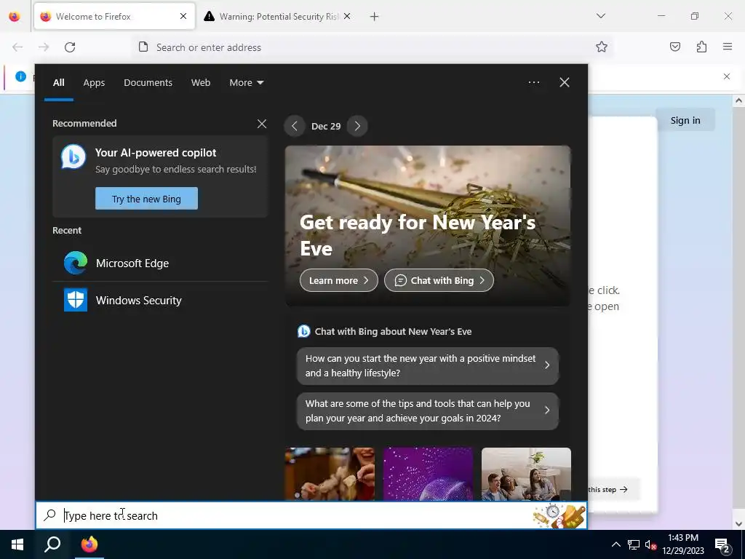745x559 pixels.
Task: Close the Firefox notification bar
Action: [727, 76]
